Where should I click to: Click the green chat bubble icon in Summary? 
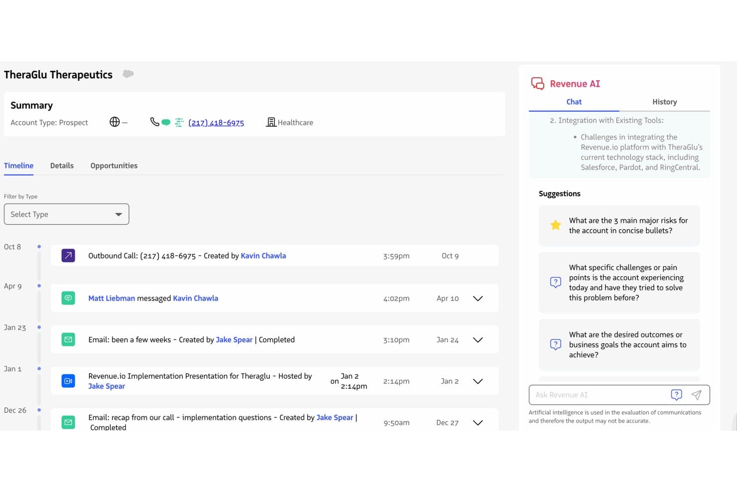(166, 122)
